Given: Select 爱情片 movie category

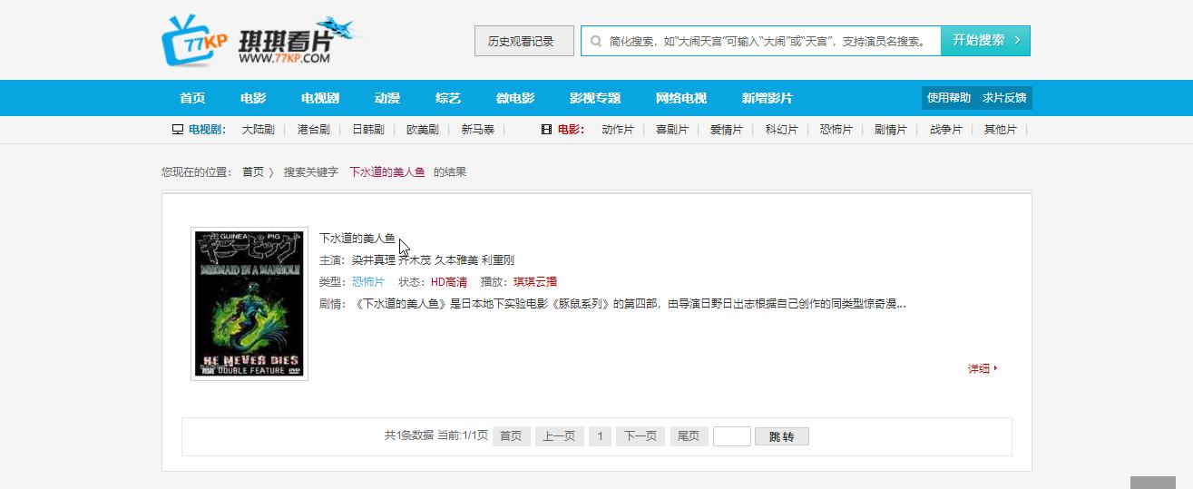Looking at the screenshot, I should click(727, 130).
